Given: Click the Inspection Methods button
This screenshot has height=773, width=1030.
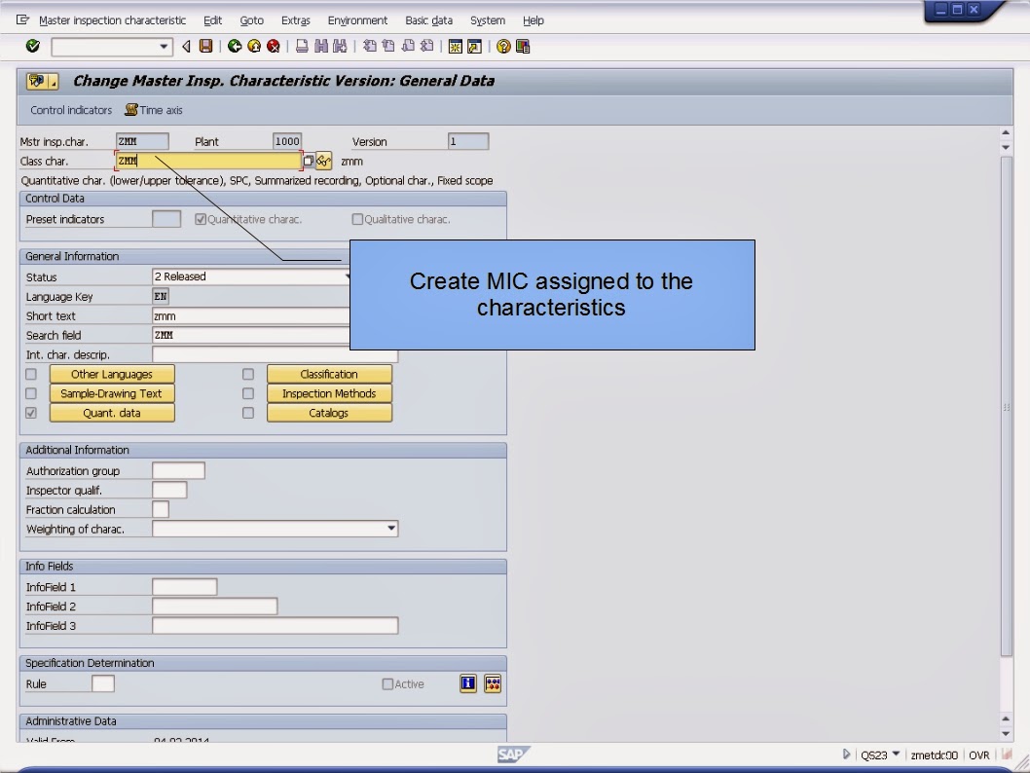Looking at the screenshot, I should coord(328,392).
